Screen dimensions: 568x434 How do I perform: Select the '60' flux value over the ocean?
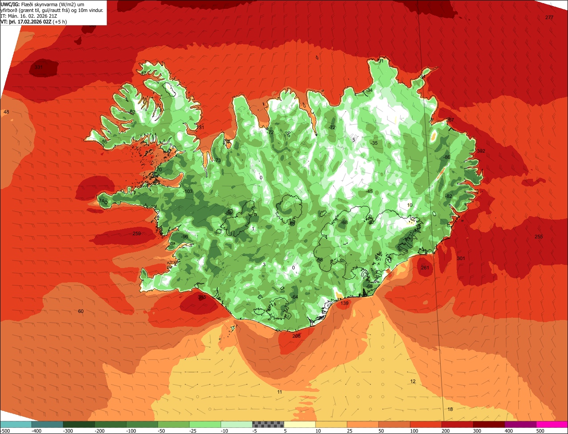[81, 311]
